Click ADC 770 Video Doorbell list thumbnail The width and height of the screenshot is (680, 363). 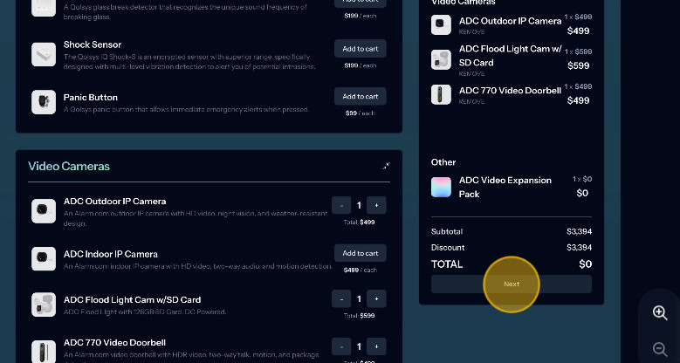[44, 352]
